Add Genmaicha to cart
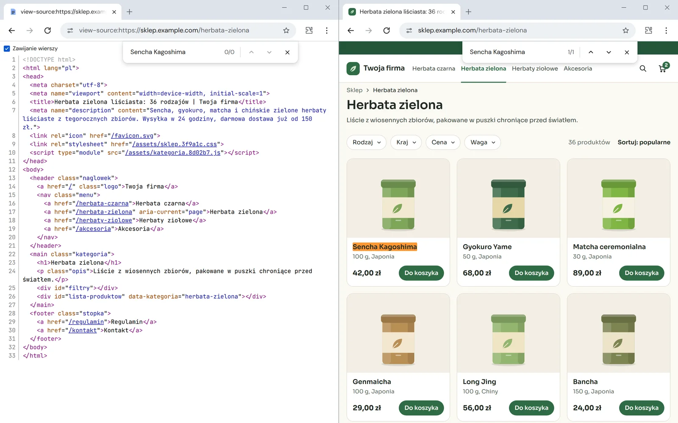 click(x=421, y=408)
